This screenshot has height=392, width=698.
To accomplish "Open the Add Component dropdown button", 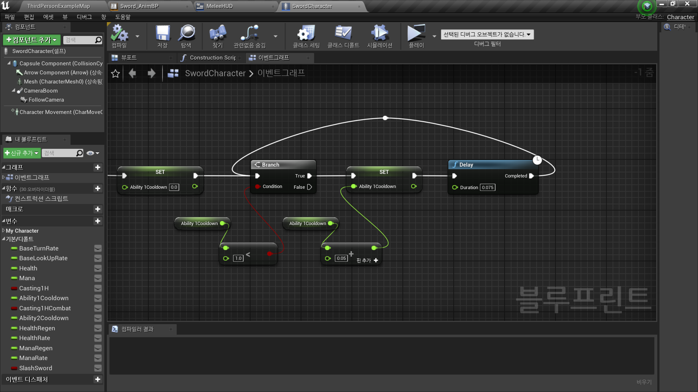I will (x=32, y=40).
